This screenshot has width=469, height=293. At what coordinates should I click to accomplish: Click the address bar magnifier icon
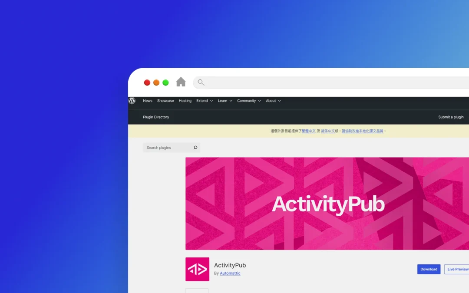tap(201, 82)
